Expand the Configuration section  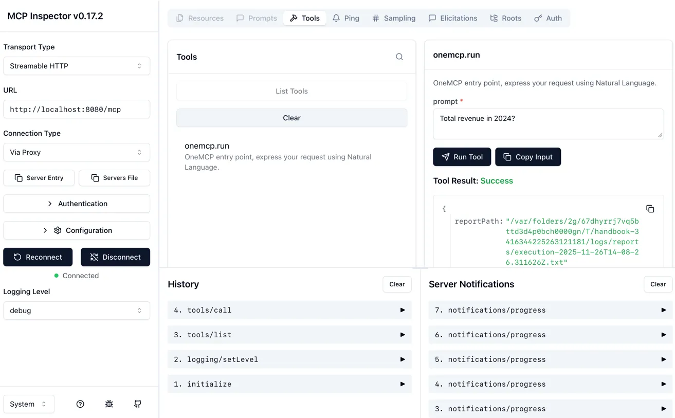(77, 230)
